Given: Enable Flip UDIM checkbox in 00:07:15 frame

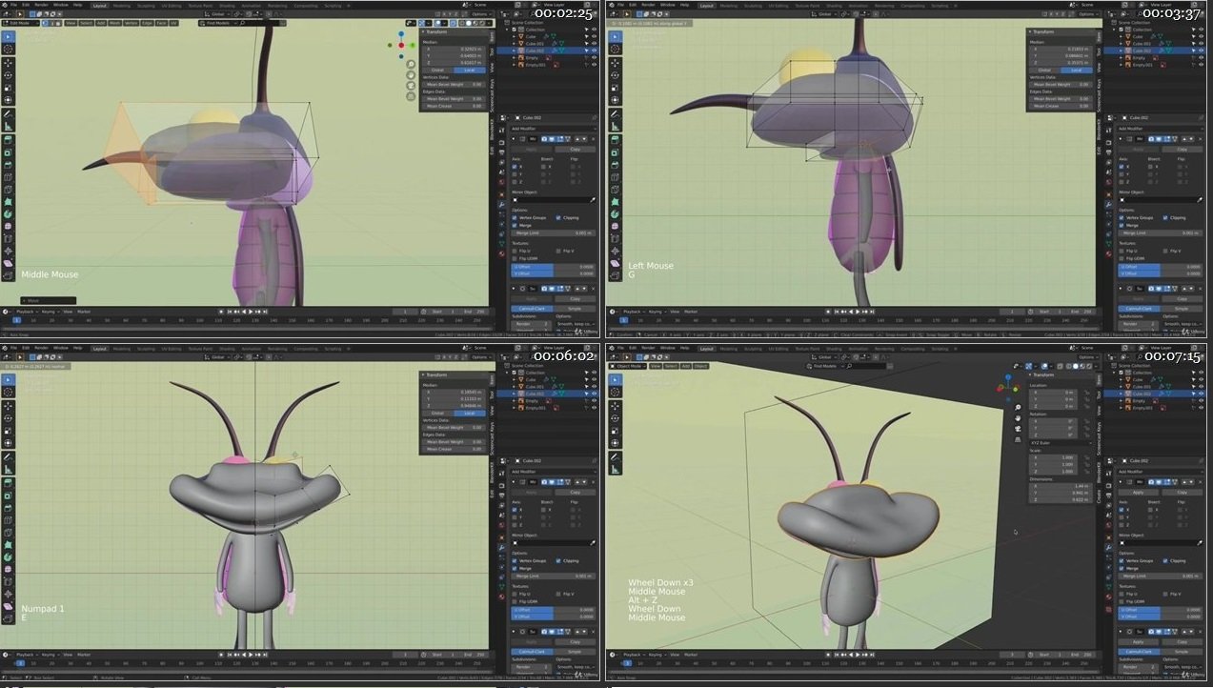Looking at the screenshot, I should tap(1122, 601).
